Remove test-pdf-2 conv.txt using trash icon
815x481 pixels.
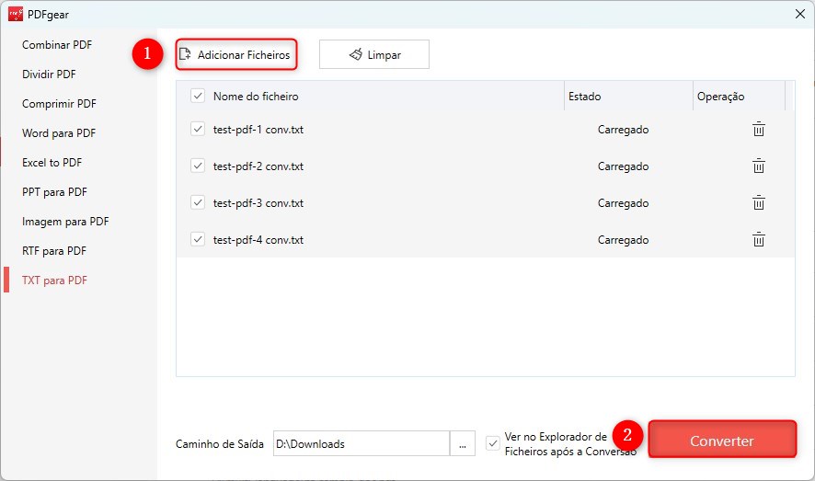click(758, 166)
